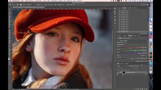This screenshot has width=161, height=90.
Task: Create new document from current history state
Action: pyautogui.click(x=142, y=33)
